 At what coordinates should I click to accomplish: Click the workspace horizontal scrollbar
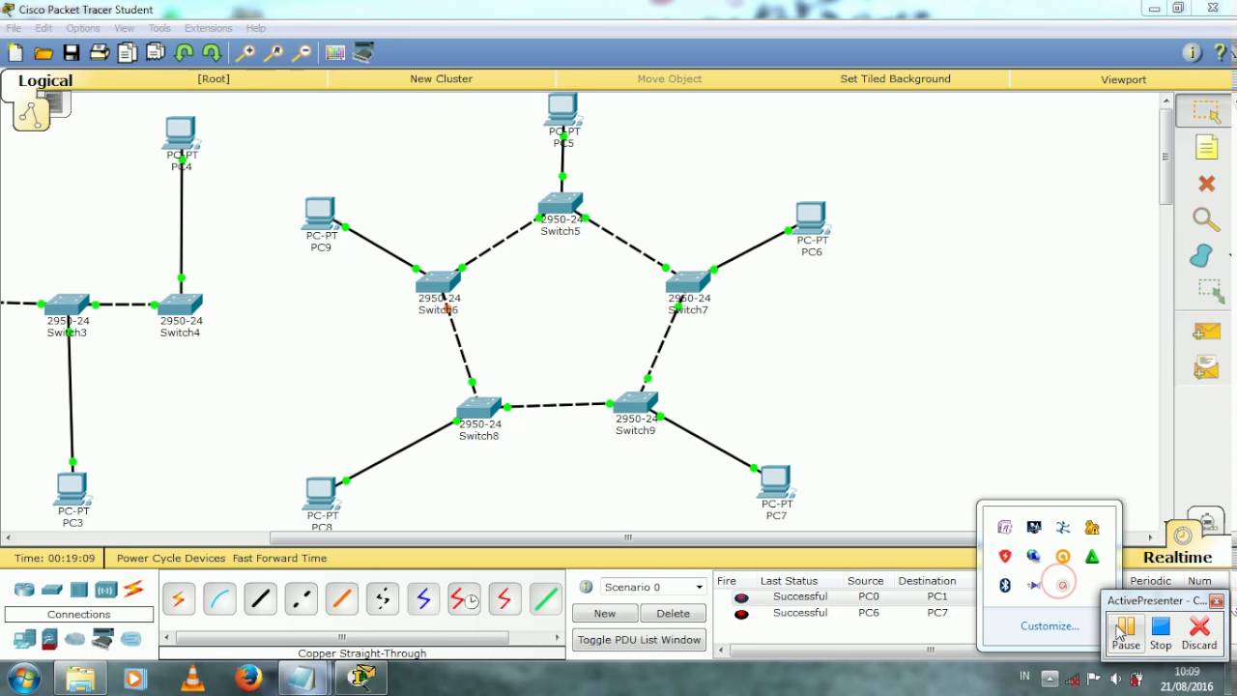(628, 537)
